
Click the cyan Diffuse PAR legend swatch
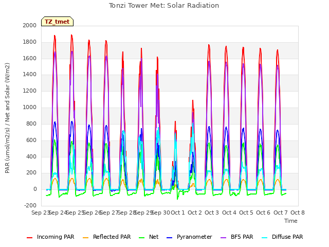click(265, 238)
